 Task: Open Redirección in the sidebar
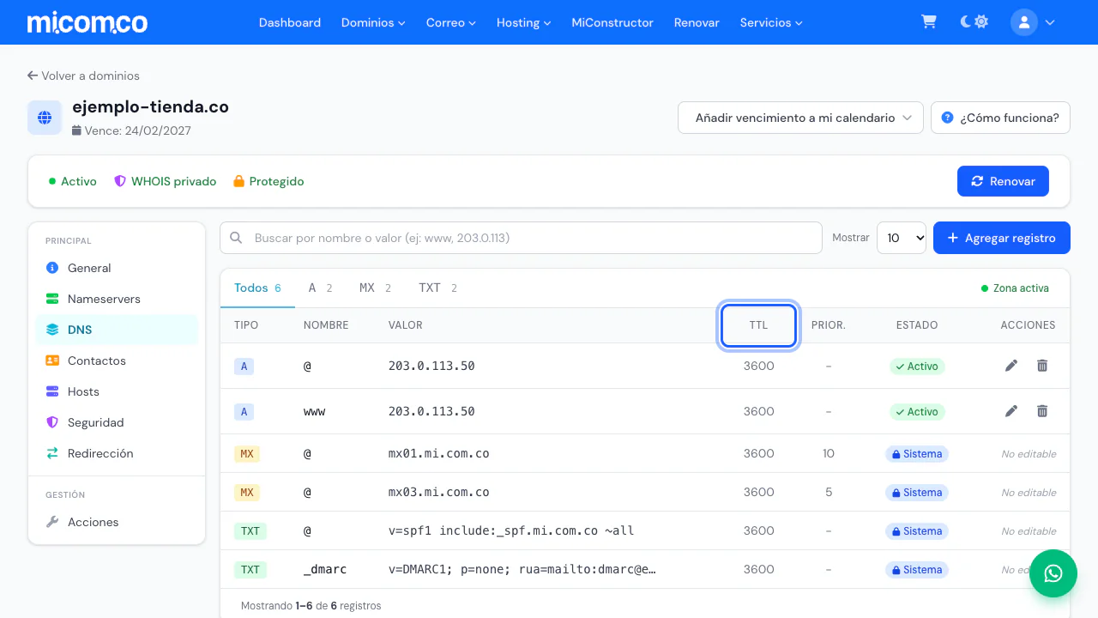click(117, 453)
